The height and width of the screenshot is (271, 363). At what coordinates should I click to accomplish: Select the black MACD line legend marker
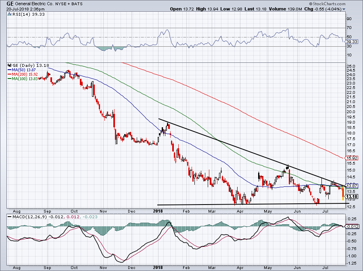(10, 217)
